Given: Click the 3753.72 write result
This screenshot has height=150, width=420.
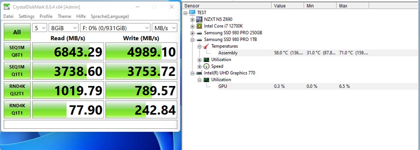Looking at the screenshot, I should pos(141,71).
